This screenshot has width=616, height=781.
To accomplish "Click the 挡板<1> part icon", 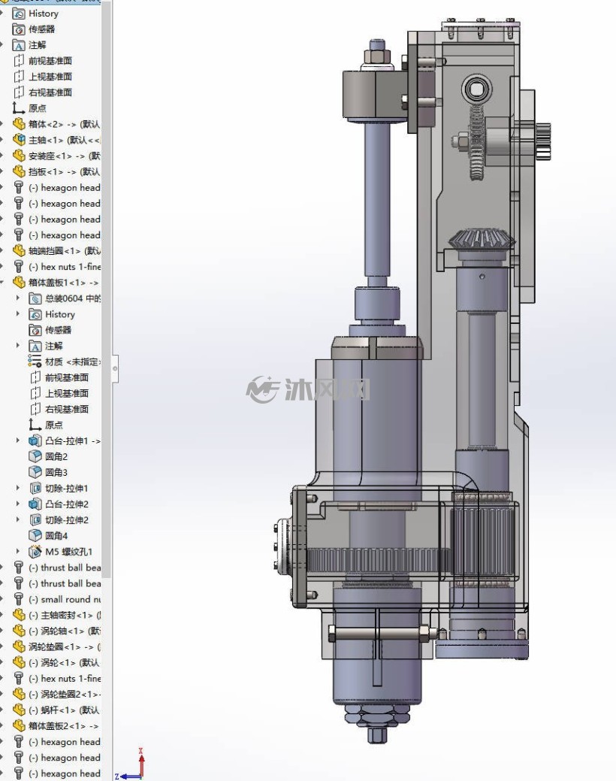I will point(19,172).
